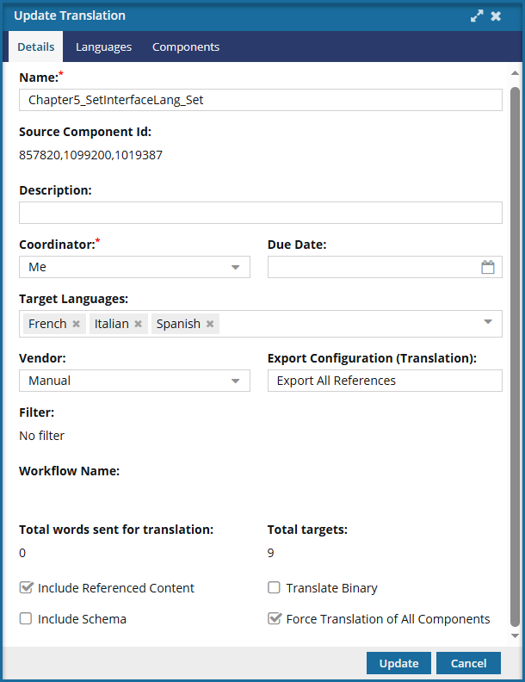Viewport: 525px width, 682px height.
Task: Expand the dialog with the maximize arrows icon
Action: click(477, 16)
